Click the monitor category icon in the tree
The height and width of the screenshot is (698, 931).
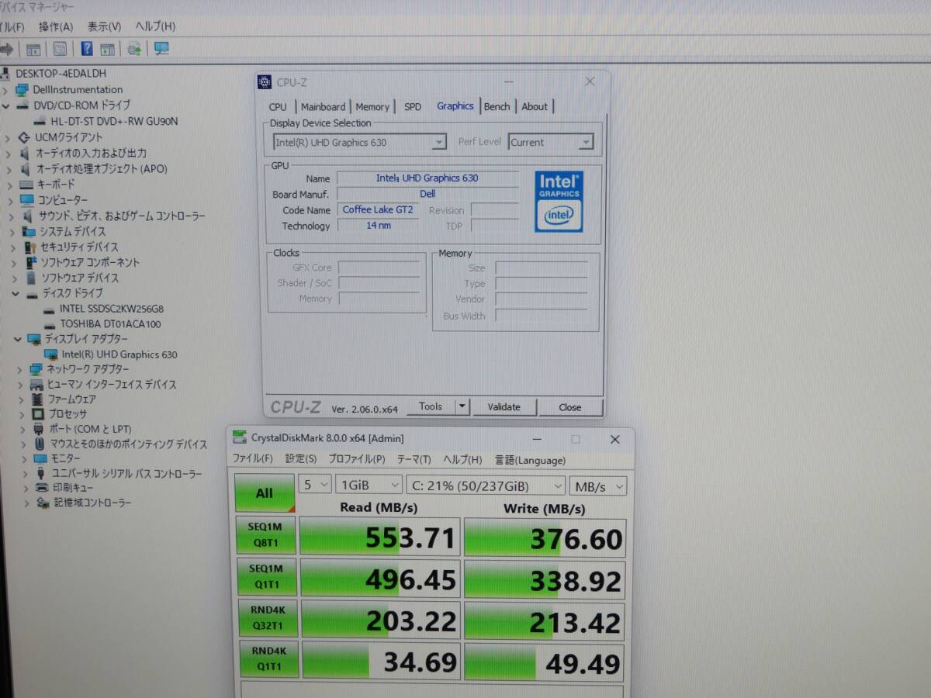click(40, 458)
